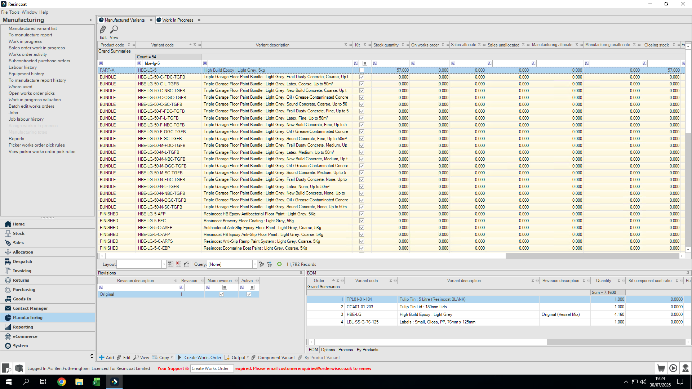Toggle Kit checkbox for HBE-LG-5-C-EBP row

point(361,248)
